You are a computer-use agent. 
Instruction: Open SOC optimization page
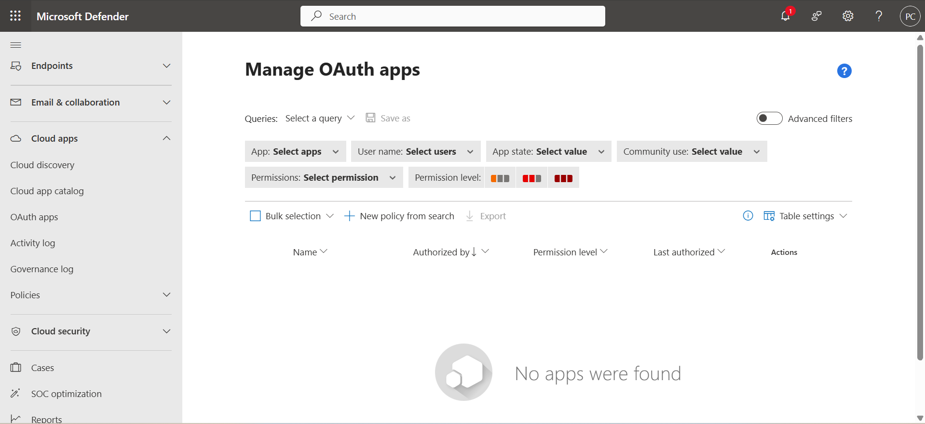67,394
